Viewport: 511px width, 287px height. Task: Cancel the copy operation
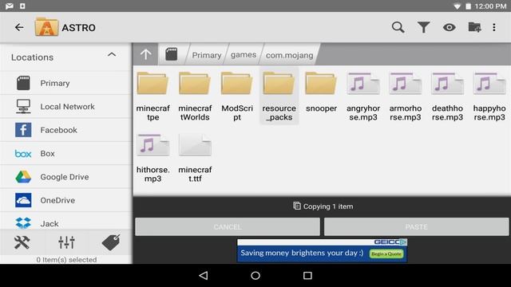[228, 226]
